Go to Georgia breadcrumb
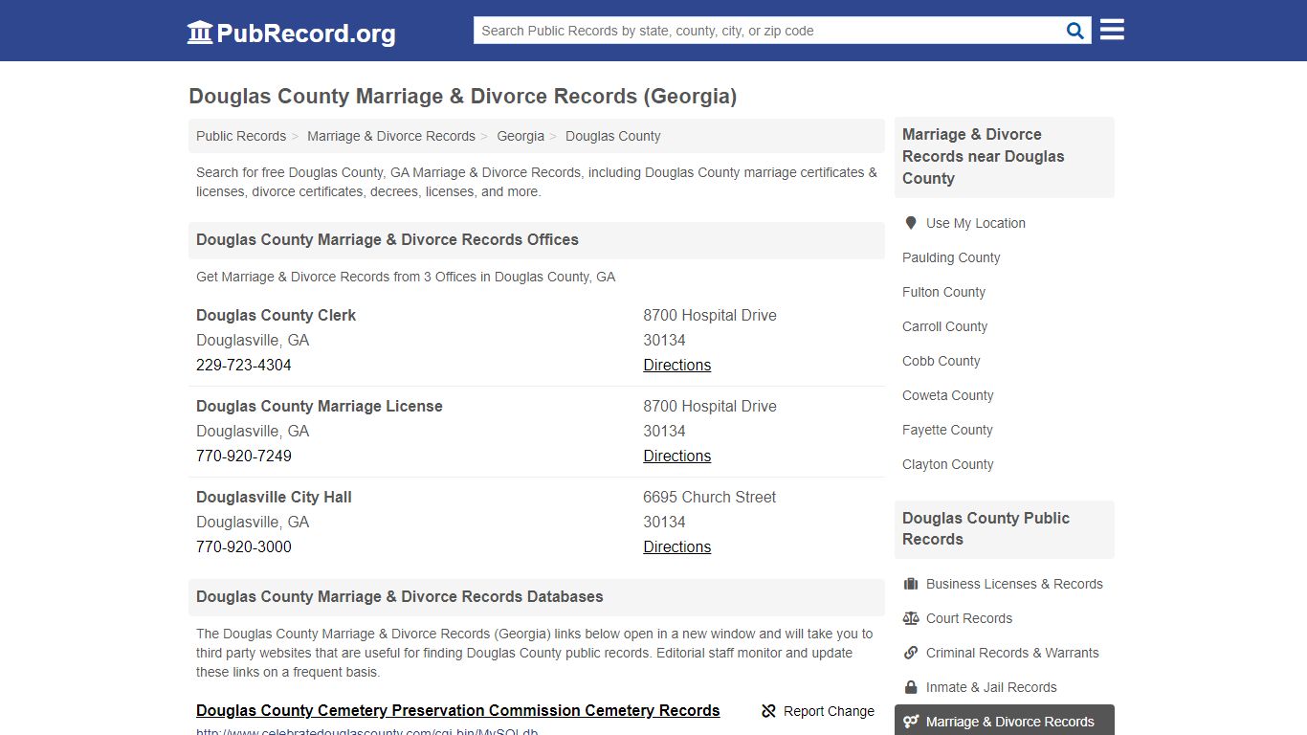 coord(521,136)
